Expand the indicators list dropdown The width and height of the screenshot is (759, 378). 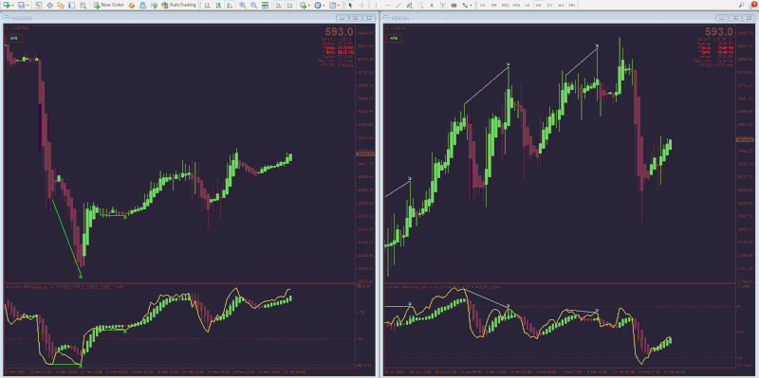coord(309,5)
